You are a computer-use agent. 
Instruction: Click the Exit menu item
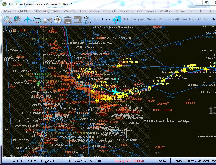192,11
